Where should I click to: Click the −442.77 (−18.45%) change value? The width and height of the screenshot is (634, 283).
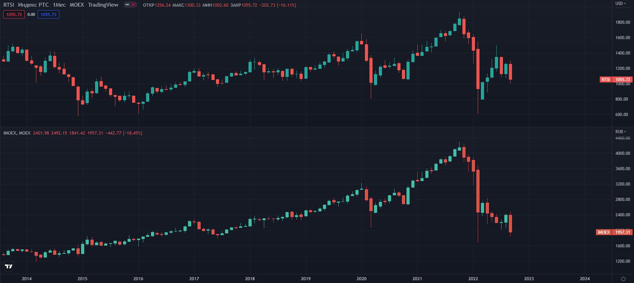click(x=124, y=133)
